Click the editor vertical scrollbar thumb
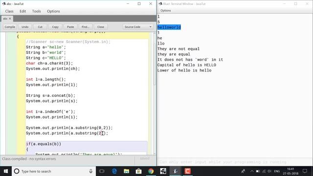 [x=155, y=64]
